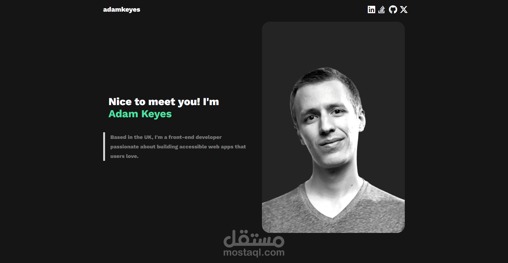Click 'Nice to meet you! I'm' heading
Screen dimensions: 508x263
pos(164,102)
